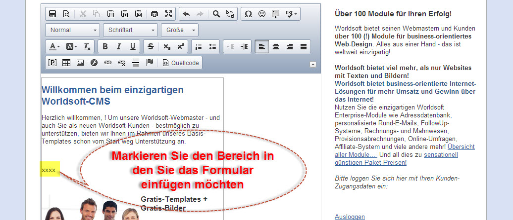Screen dimensions: 513x220
Task: Open the background color dropdown
Action: (72, 46)
